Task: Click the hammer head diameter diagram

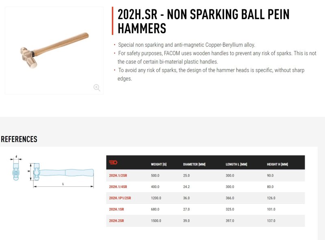Action: tap(16, 168)
